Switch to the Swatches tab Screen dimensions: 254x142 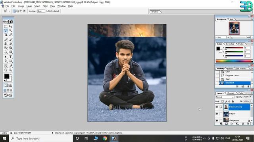point(230,44)
